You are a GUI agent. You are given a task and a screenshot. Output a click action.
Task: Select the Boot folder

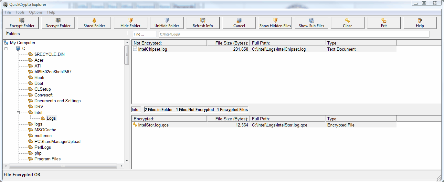tap(39, 83)
